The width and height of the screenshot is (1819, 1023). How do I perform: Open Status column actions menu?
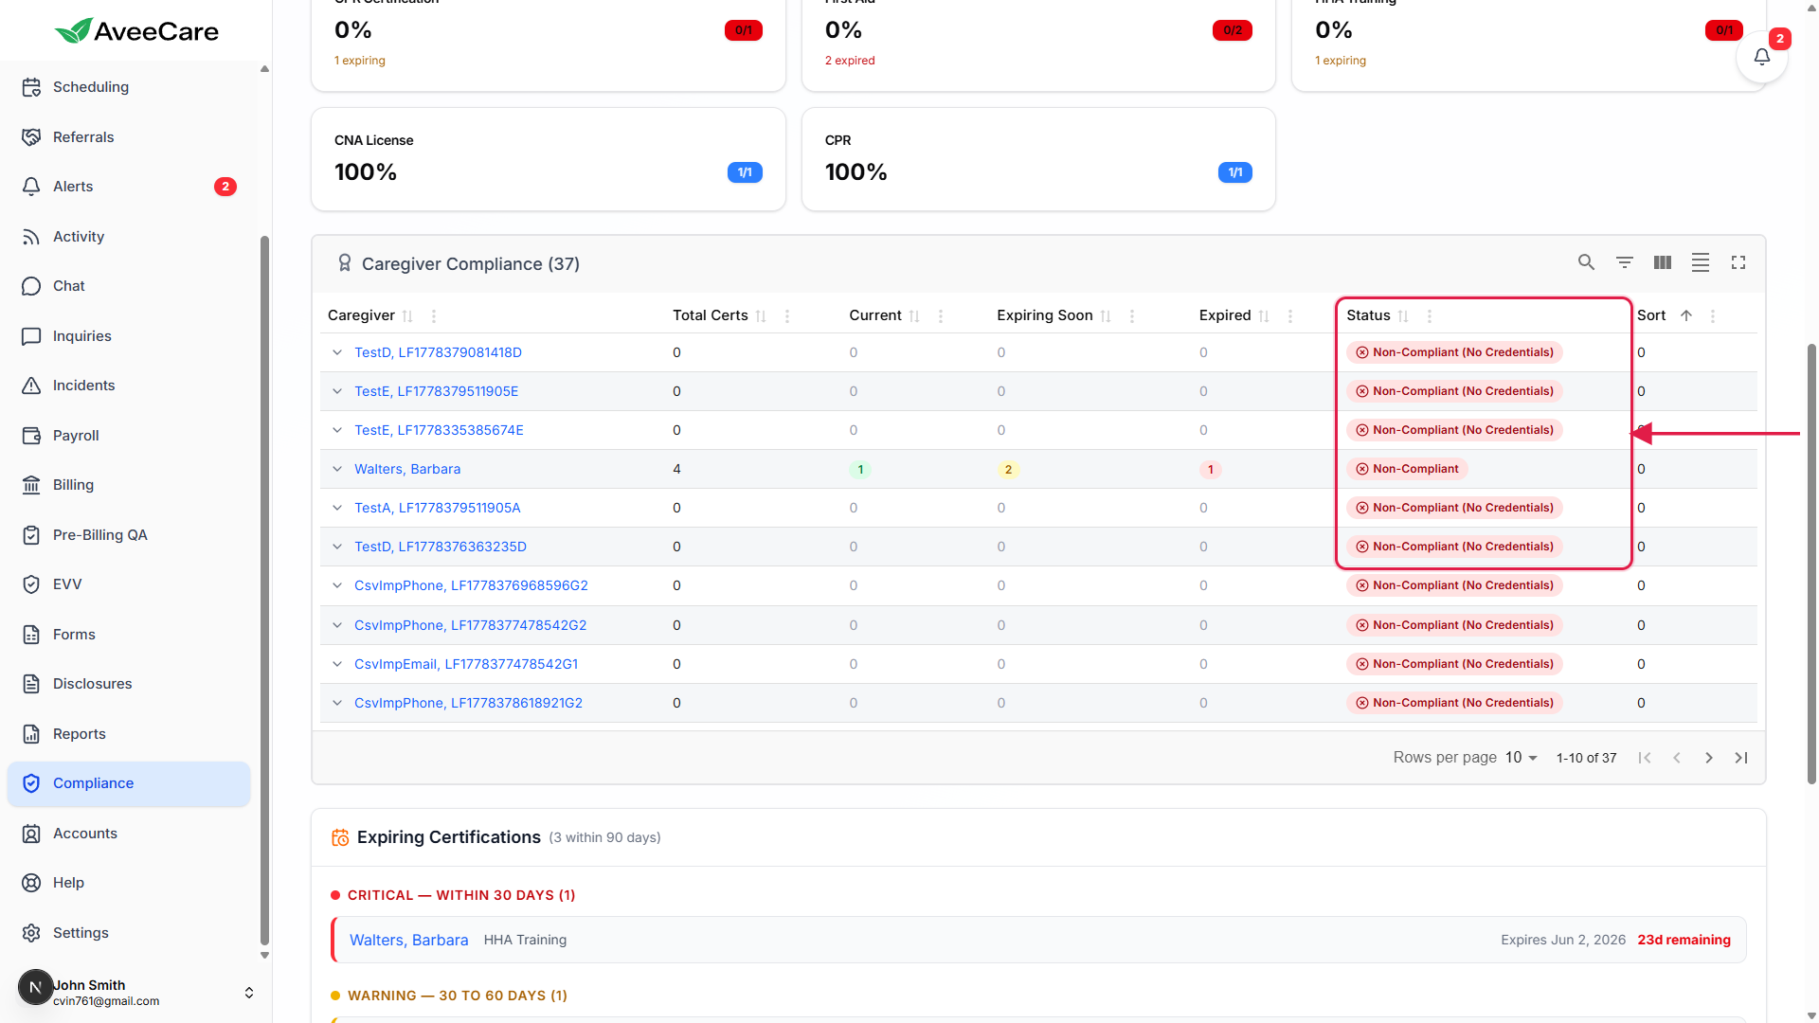1430,316
